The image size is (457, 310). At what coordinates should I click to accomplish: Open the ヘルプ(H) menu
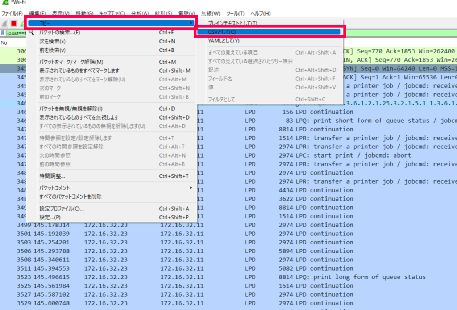point(260,14)
